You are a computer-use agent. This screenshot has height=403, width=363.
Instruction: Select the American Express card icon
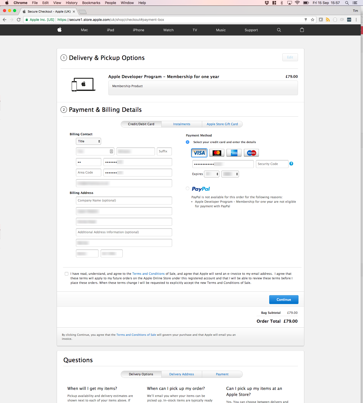tap(234, 153)
